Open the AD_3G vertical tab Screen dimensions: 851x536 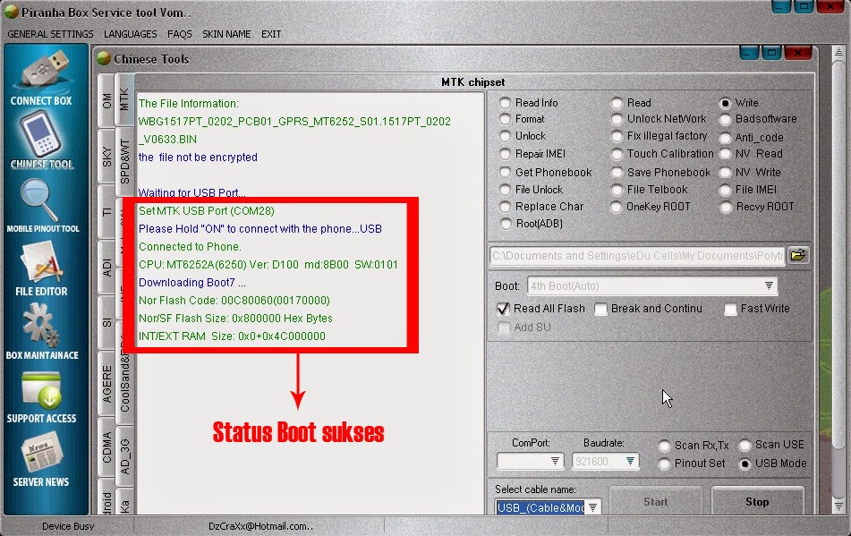(124, 456)
